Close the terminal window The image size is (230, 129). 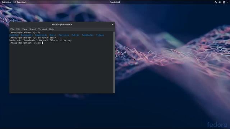click(112, 25)
